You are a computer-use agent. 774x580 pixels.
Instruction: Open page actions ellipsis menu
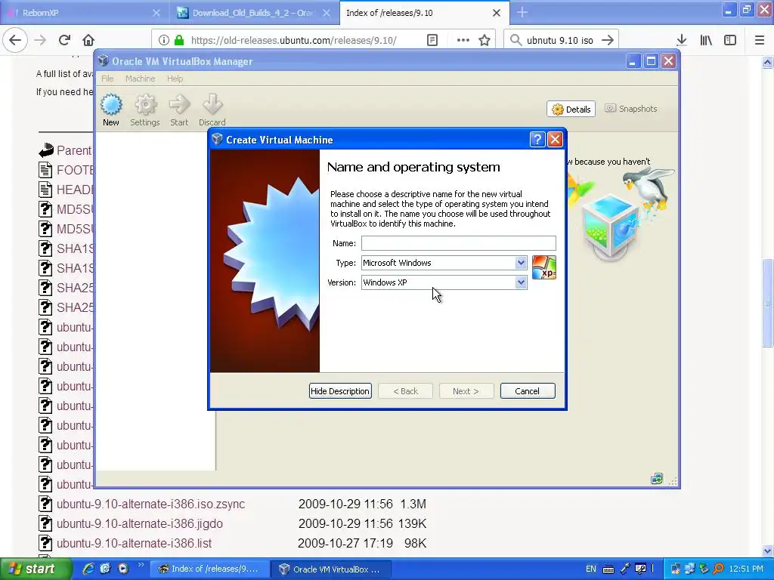point(463,40)
